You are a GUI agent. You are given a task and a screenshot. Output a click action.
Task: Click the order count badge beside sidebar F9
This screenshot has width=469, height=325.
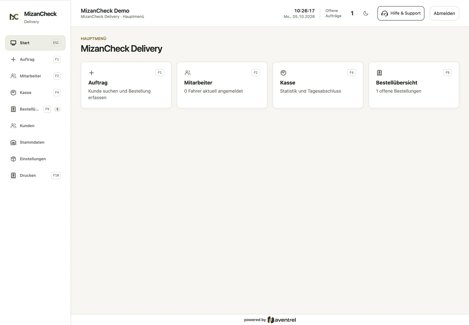pyautogui.click(x=57, y=109)
